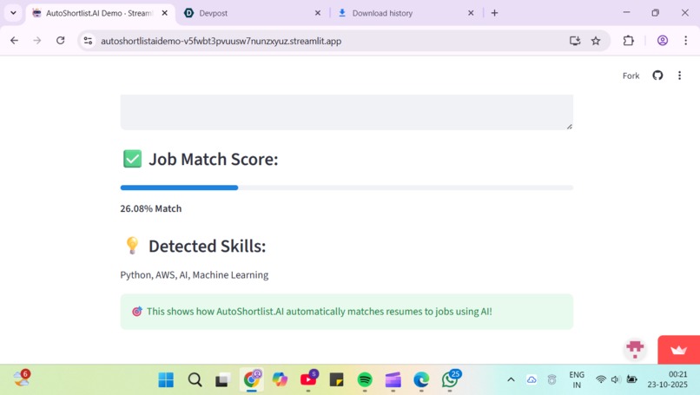This screenshot has height=395, width=700.
Task: Open the battery status tray icon
Action: click(631, 380)
